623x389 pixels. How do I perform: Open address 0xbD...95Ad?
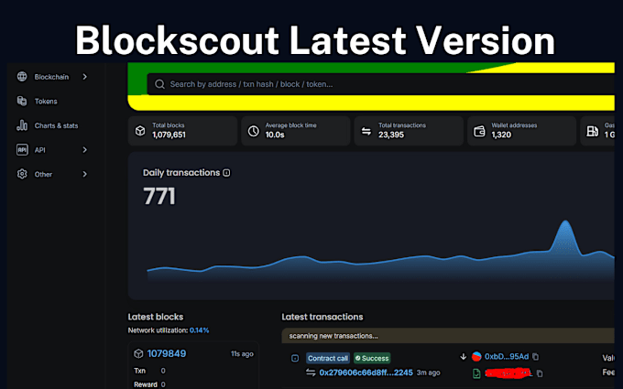coord(507,356)
